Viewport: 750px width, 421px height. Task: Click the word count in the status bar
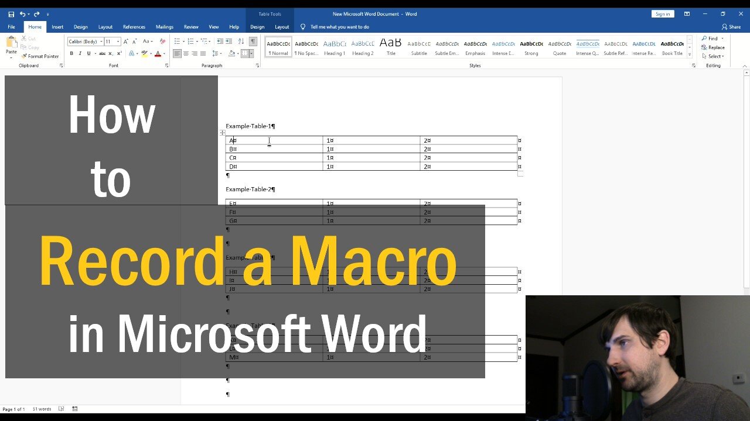pos(41,409)
